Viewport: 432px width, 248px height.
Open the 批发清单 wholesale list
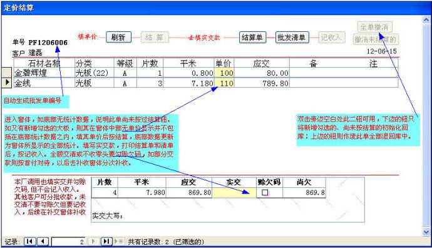click(x=292, y=37)
